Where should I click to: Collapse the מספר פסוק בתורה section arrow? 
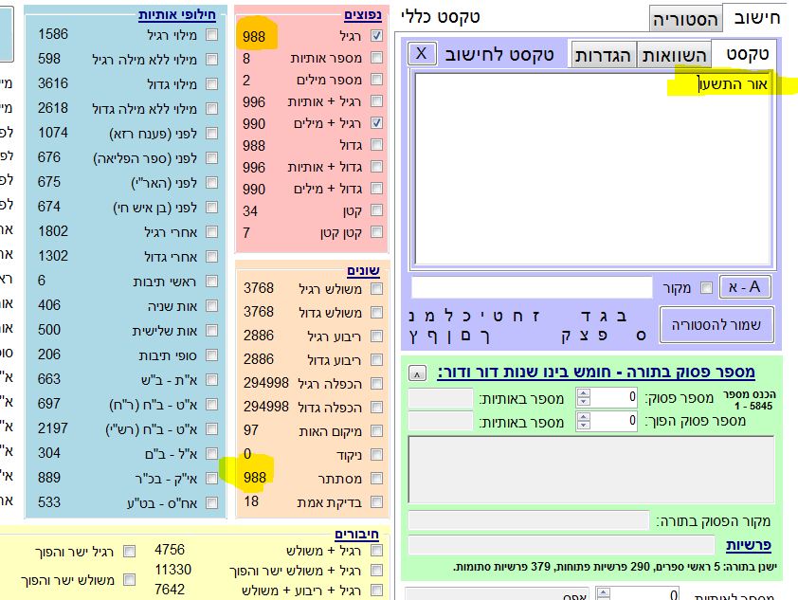[x=418, y=373]
